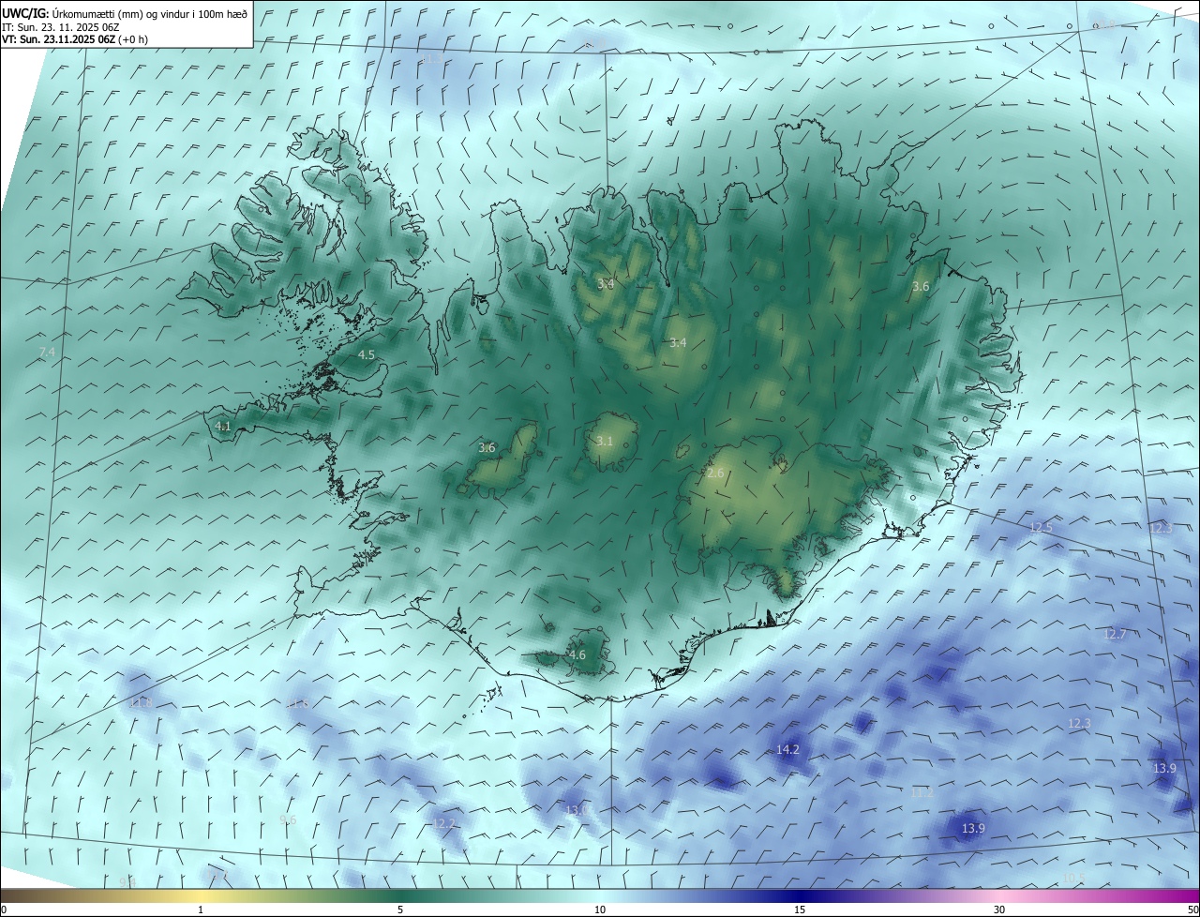
Task: Click the color scale tick labeled 50
Action: click(x=1192, y=910)
